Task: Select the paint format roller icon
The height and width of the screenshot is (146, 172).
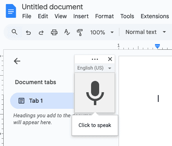Action: (x=80, y=32)
